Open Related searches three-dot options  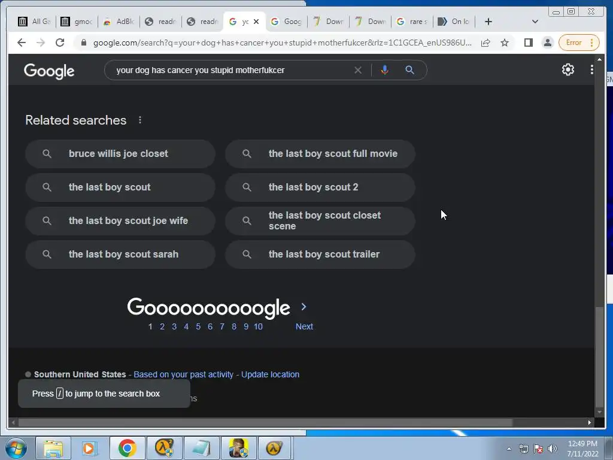pos(140,120)
